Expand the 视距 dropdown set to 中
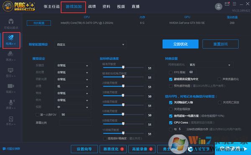Viewport: 251px width, 155px height. pyautogui.click(x=73, y=107)
